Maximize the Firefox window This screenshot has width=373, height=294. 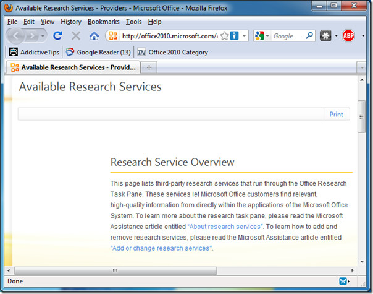334,6
